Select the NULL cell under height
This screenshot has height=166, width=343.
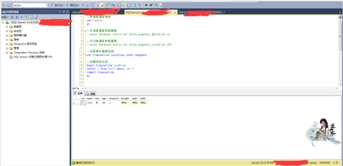[126, 102]
